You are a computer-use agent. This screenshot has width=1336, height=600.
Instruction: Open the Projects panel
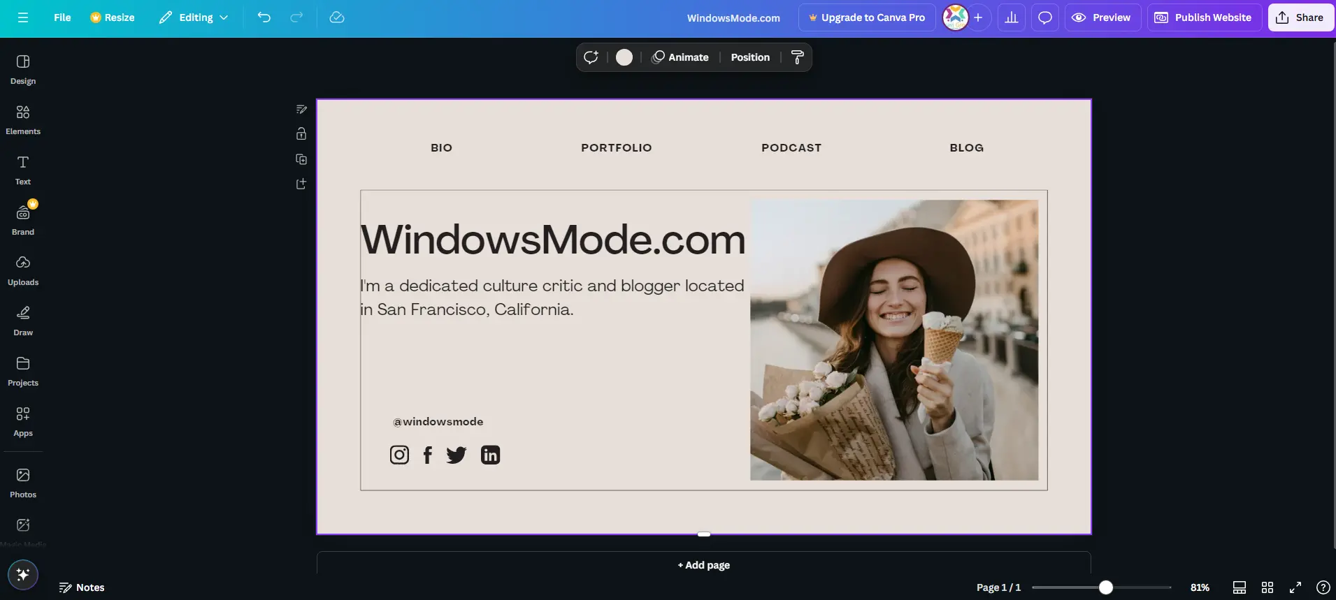click(x=23, y=372)
